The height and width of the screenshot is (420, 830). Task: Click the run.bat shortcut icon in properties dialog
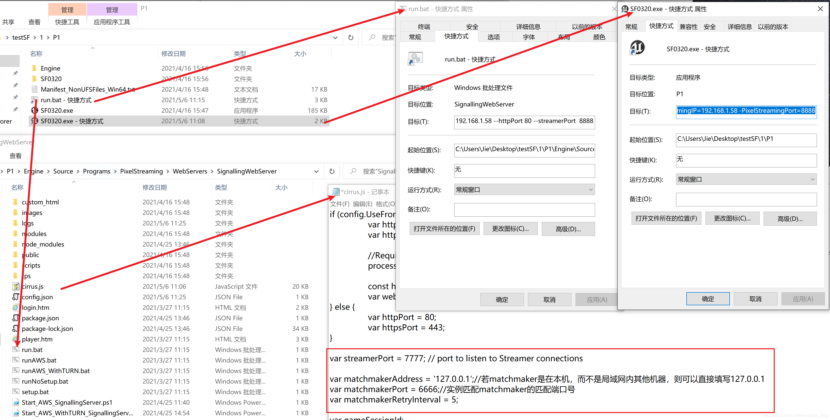(x=415, y=58)
